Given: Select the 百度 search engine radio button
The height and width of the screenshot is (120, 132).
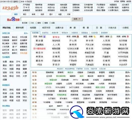Looking at the screenshot, I should click(23, 23).
